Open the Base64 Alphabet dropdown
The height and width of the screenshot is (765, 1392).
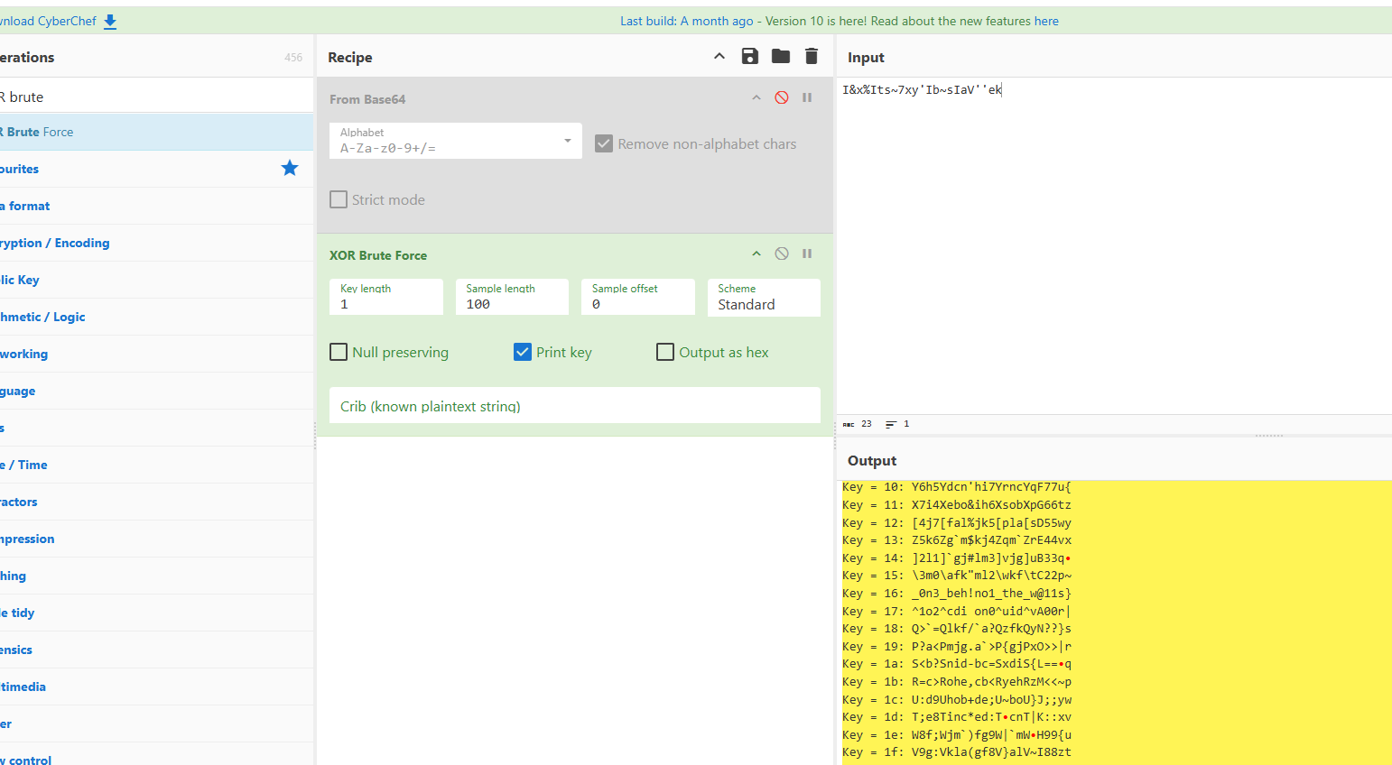(x=456, y=141)
